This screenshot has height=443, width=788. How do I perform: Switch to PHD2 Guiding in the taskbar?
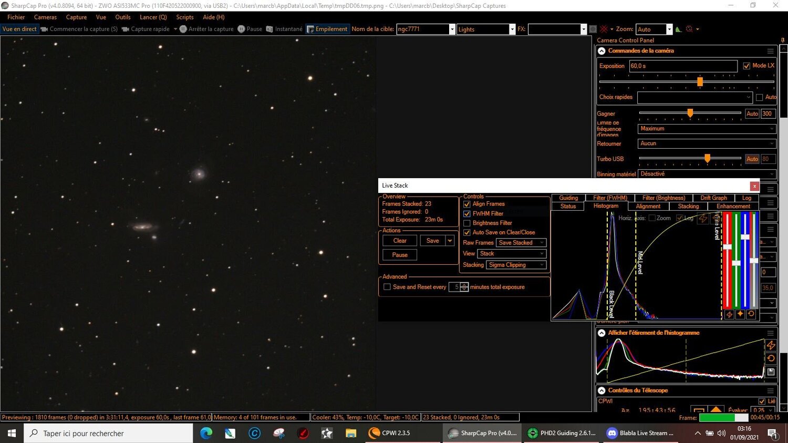[x=562, y=433]
